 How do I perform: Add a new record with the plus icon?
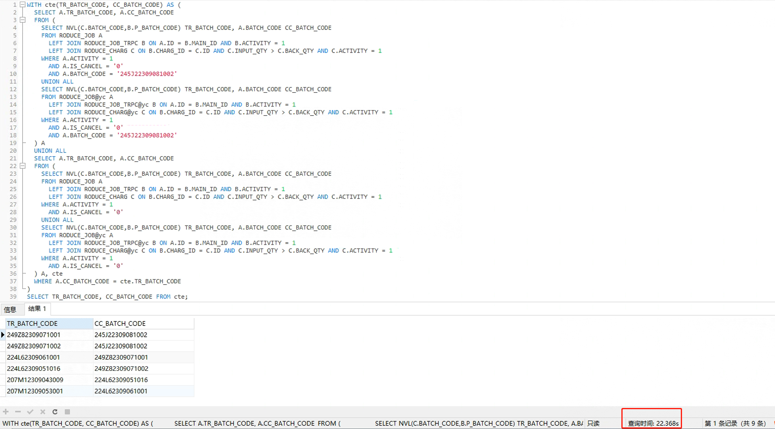[x=6, y=412]
